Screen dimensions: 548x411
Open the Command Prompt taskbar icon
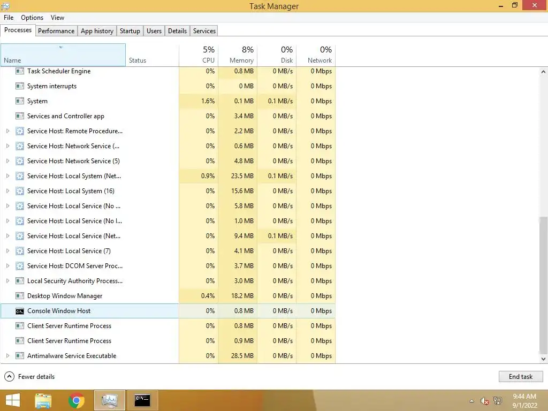142,400
